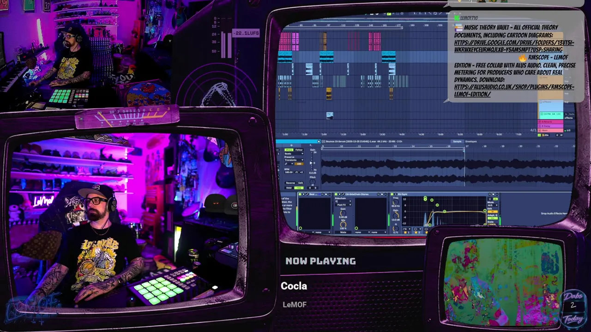
Task: Toggle the EQ Eight Adapt. Q button
Action: pos(493,218)
